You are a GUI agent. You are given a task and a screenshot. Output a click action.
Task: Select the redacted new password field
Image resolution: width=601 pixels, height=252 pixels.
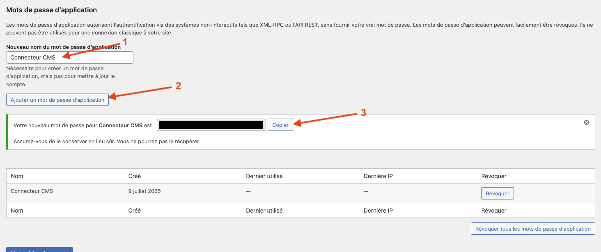211,125
